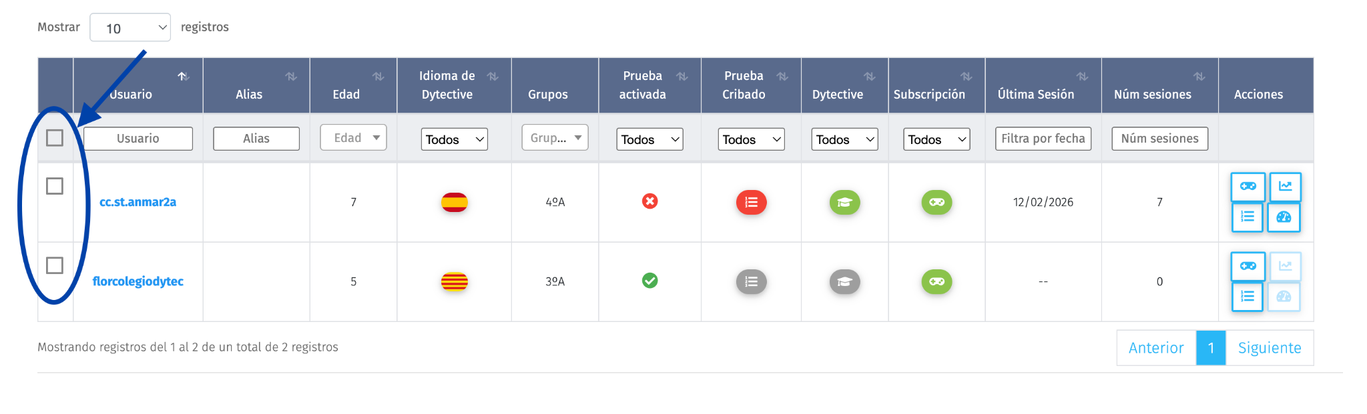This screenshot has height=414, width=1367.
Task: Click the red X under Prueba activada
Action: pyautogui.click(x=649, y=201)
